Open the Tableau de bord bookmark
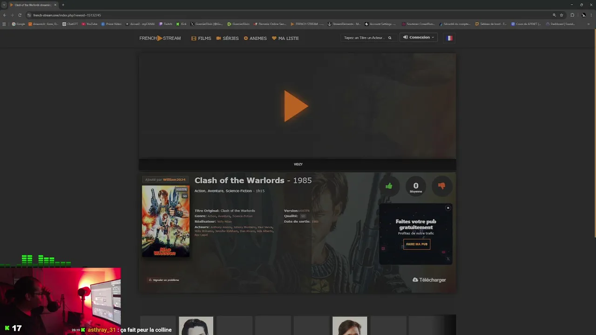 click(x=491, y=24)
